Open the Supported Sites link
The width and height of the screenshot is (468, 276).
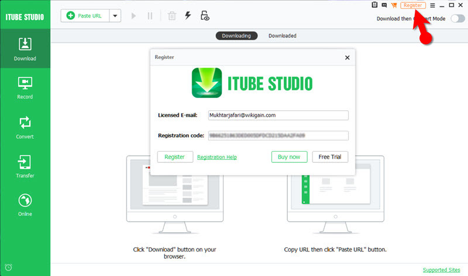tap(442, 270)
